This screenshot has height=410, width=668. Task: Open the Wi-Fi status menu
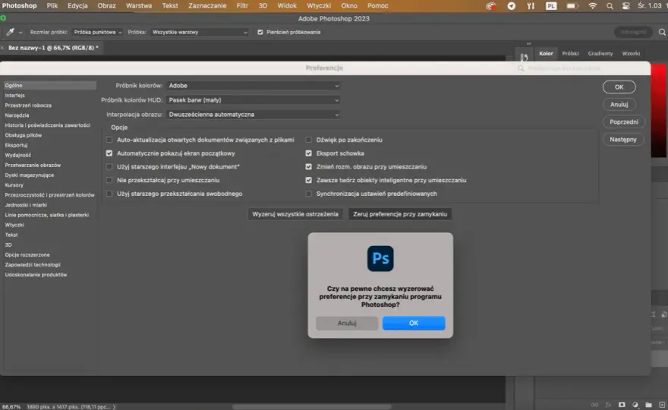point(593,6)
